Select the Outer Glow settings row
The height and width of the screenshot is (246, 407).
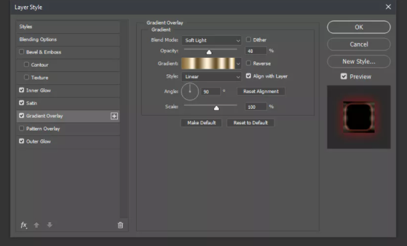68,141
